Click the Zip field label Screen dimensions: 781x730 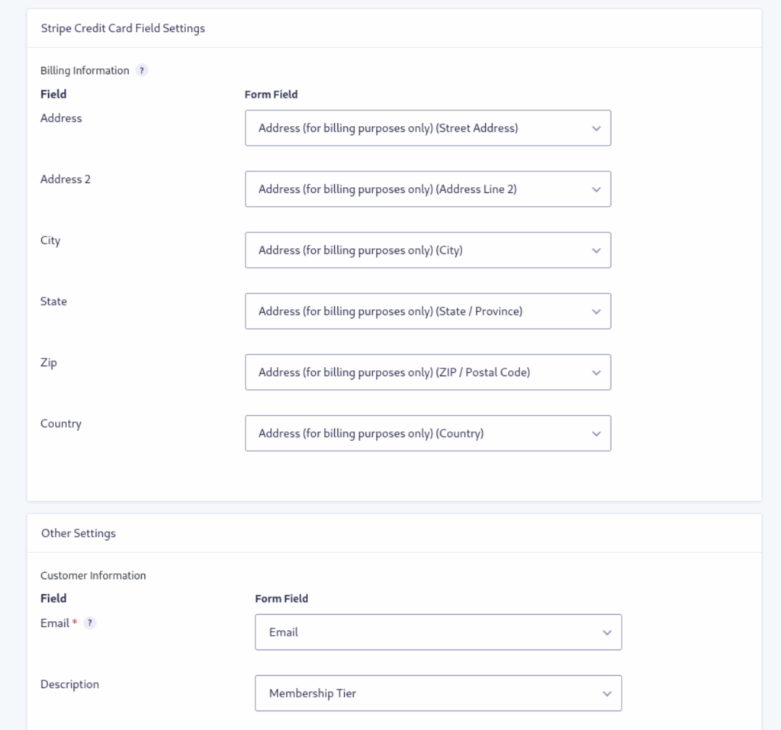[x=49, y=362]
